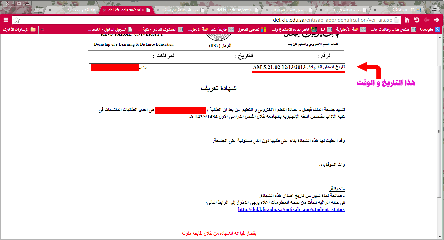The width and height of the screenshot is (444, 240).
Task: Close the خريطة متابعة الدراسة tab
Action: (x=158, y=10)
